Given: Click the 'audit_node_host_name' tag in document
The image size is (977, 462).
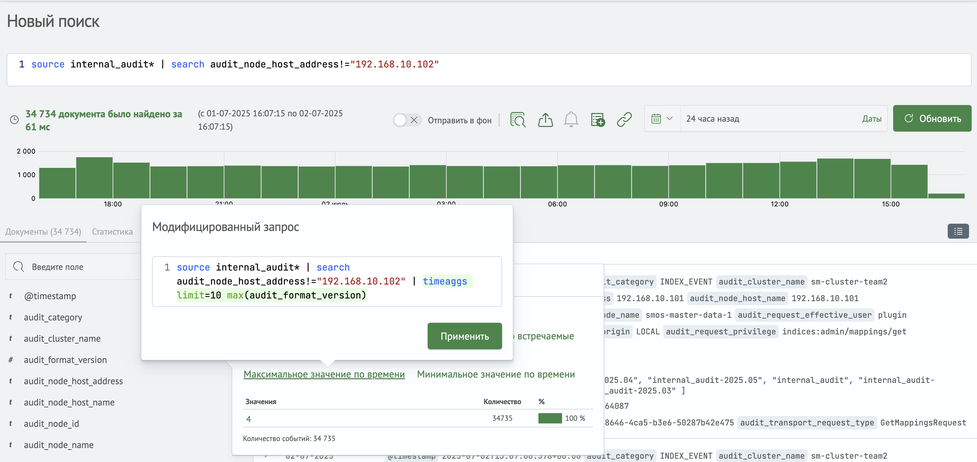Looking at the screenshot, I should click(737, 298).
